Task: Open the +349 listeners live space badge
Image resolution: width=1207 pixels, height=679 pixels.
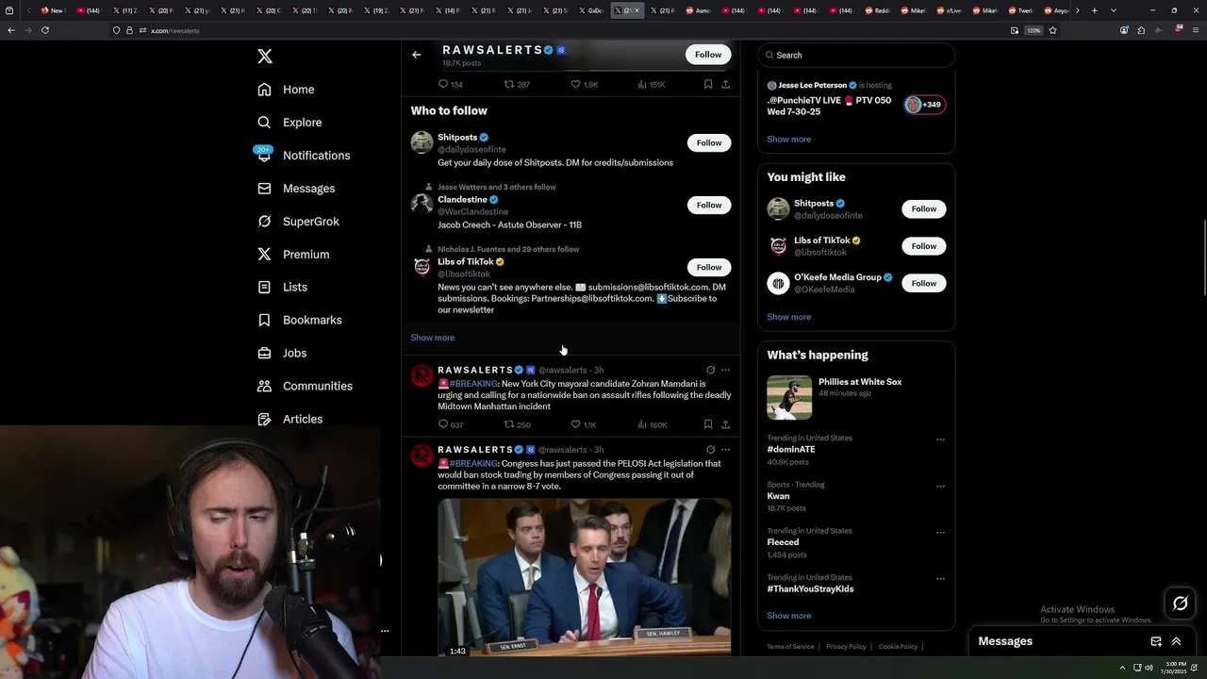Action: 924,105
